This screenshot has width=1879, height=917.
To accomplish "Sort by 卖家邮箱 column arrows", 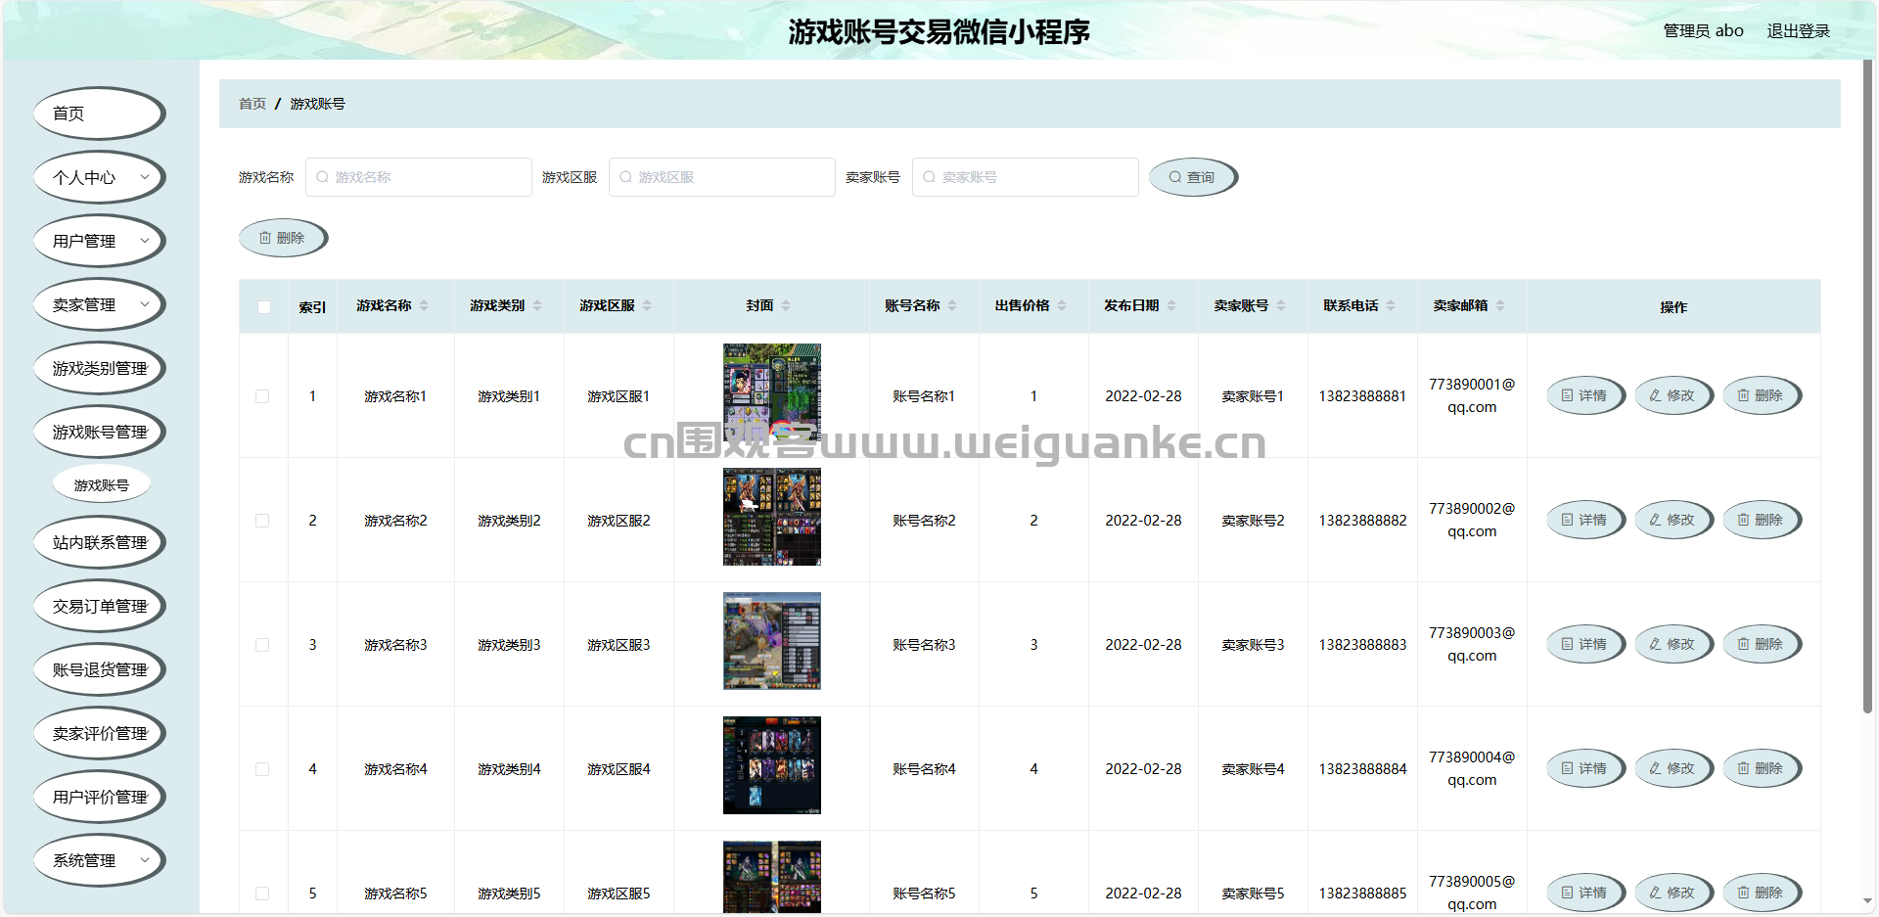I will pyautogui.click(x=1500, y=305).
